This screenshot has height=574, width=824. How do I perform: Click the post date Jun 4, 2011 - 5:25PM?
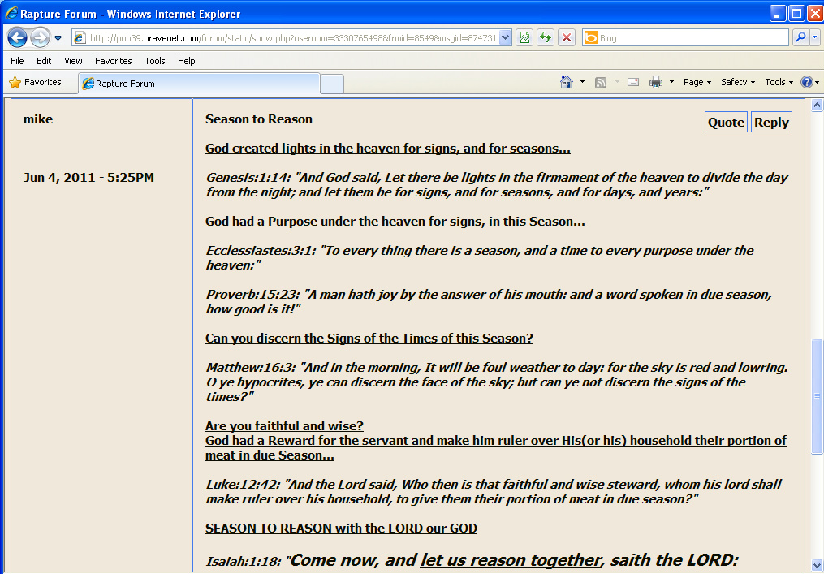click(88, 178)
